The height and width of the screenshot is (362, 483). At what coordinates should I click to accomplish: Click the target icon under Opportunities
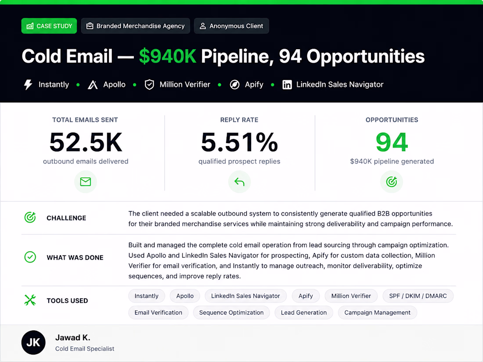point(392,182)
